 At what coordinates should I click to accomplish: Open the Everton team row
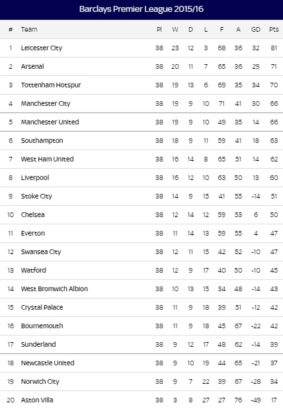coord(33,234)
